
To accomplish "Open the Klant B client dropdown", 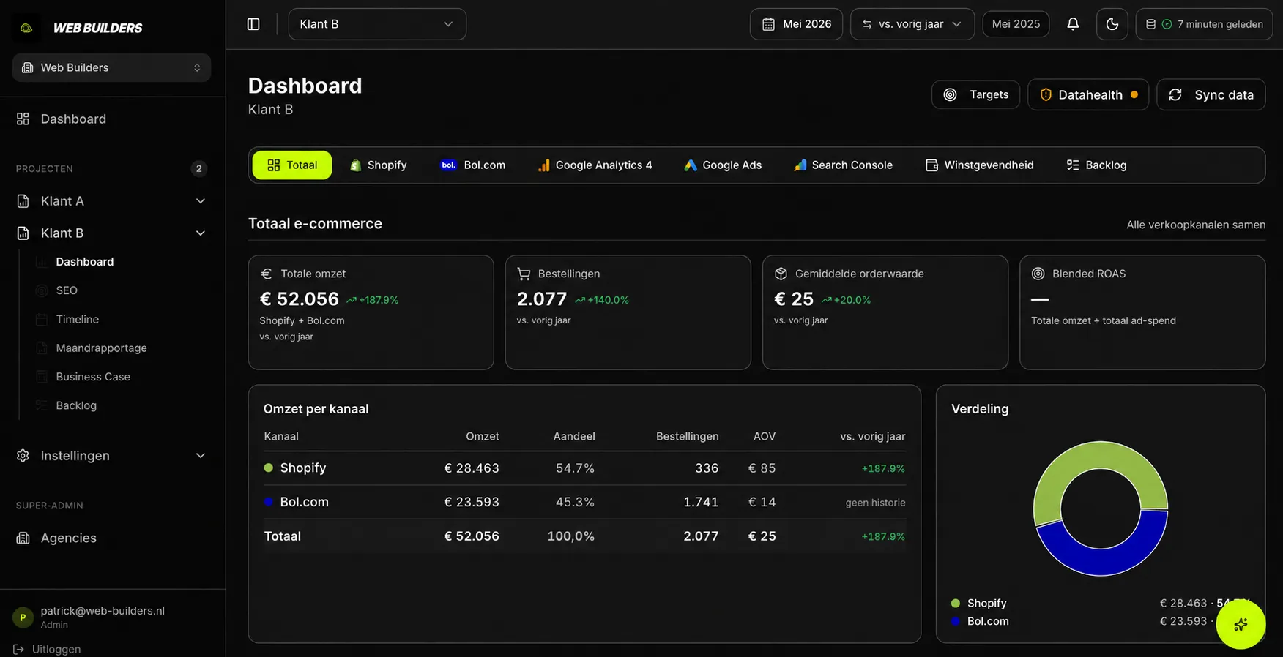I will (x=377, y=24).
